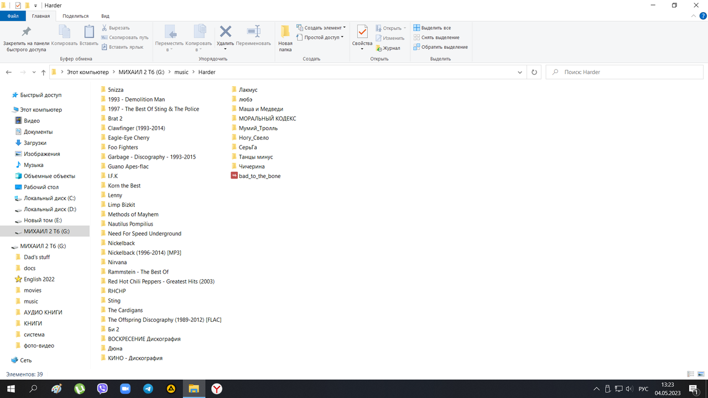Click the Paste ribbon icon

89,32
